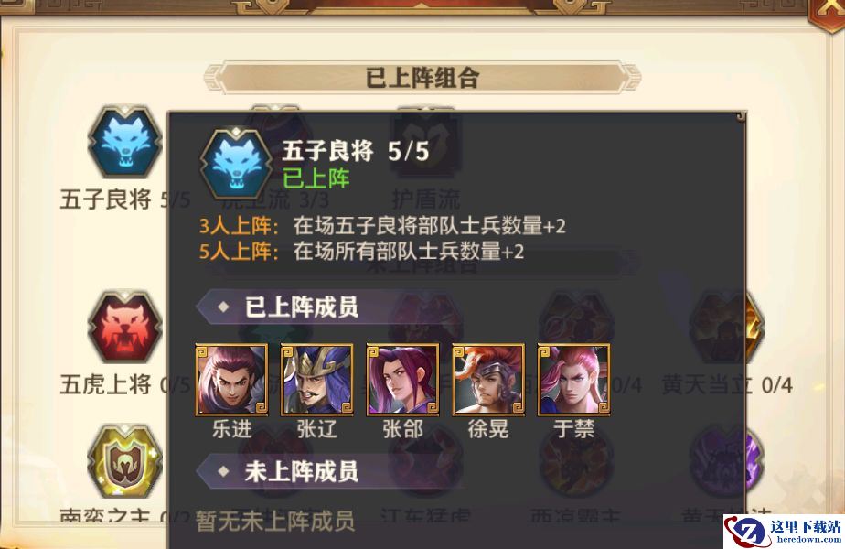The width and height of the screenshot is (845, 549).
Task: Close the panel with the top-right X
Action: pos(828,12)
